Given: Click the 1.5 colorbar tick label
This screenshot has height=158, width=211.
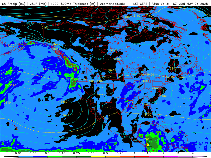Looking at the screenshot, I should 149,153.
